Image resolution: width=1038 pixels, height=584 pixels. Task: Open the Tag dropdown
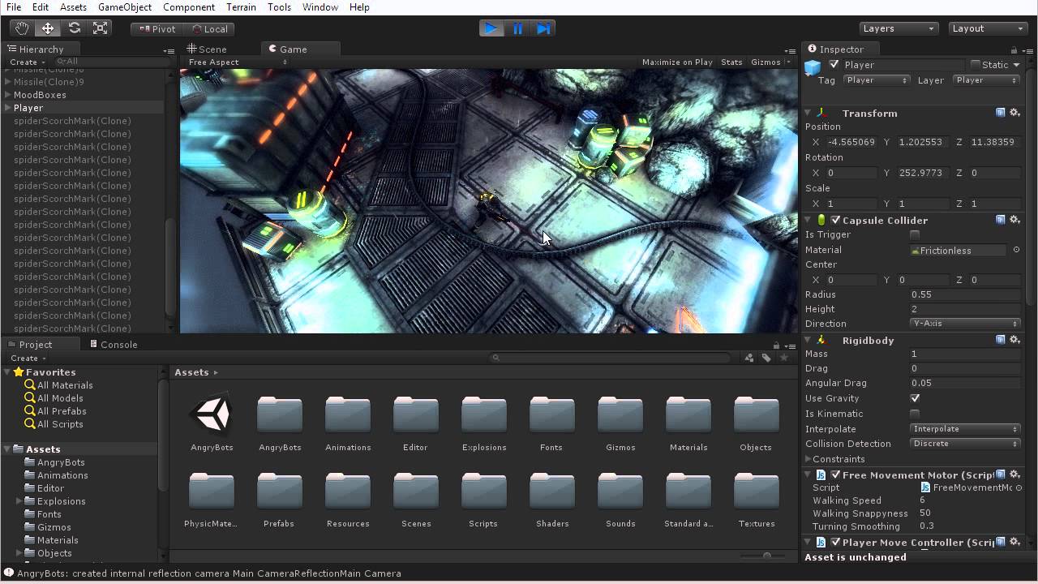876,80
